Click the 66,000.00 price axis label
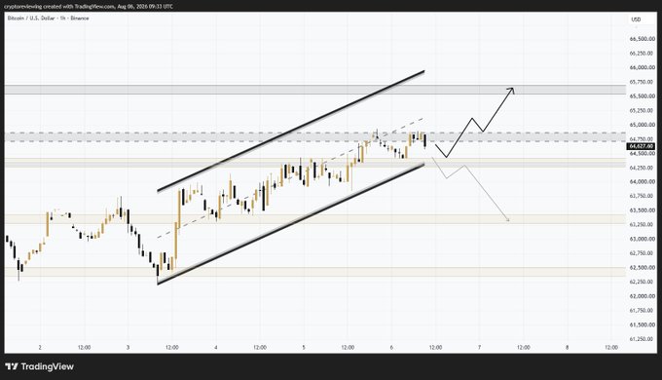The width and height of the screenshot is (662, 380). coord(643,67)
